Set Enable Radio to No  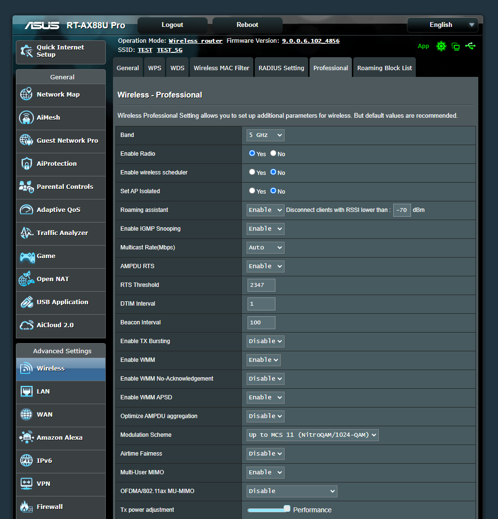coord(273,153)
